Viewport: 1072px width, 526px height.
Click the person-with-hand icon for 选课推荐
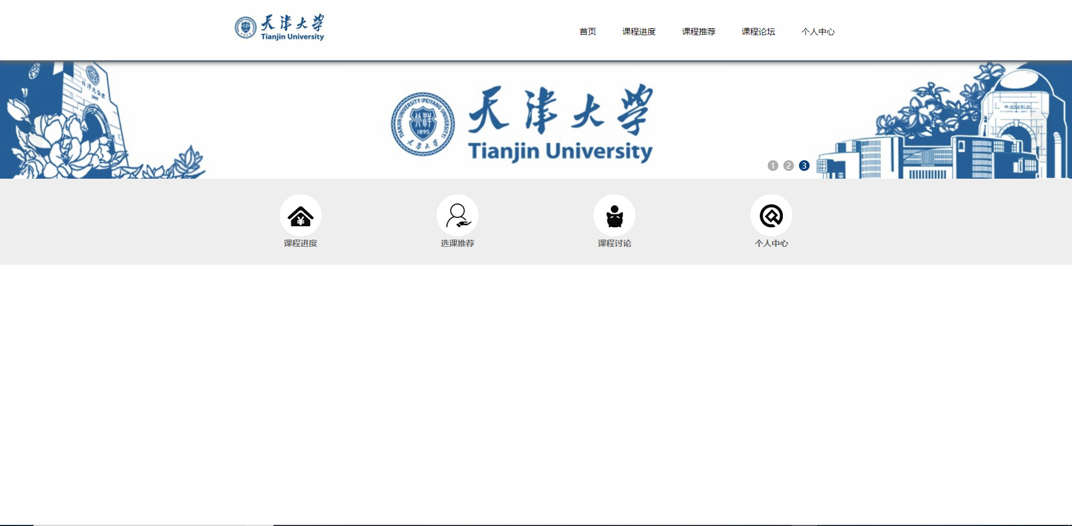(x=457, y=216)
